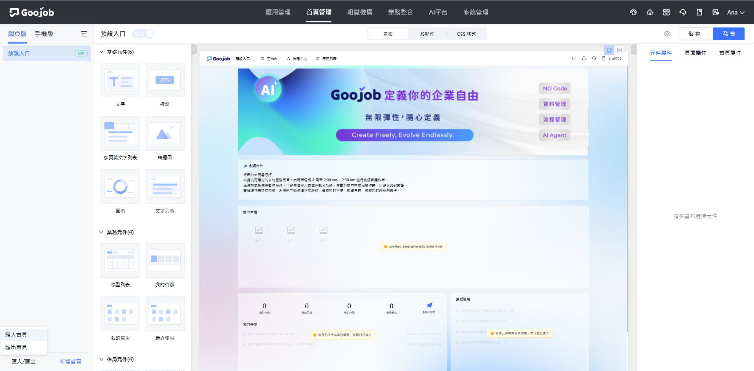This screenshot has height=371, width=754.
Task: Open 應用管理 in top navigation
Action: tap(278, 12)
